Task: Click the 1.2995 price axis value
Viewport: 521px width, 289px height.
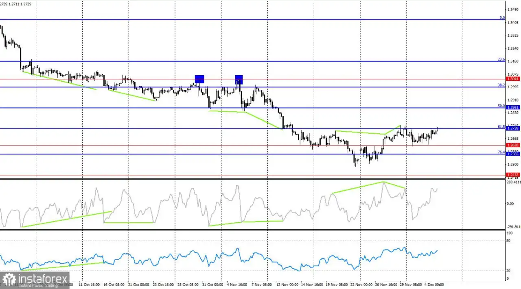Action: click(512, 87)
